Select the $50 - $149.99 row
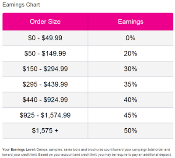 (88, 53)
